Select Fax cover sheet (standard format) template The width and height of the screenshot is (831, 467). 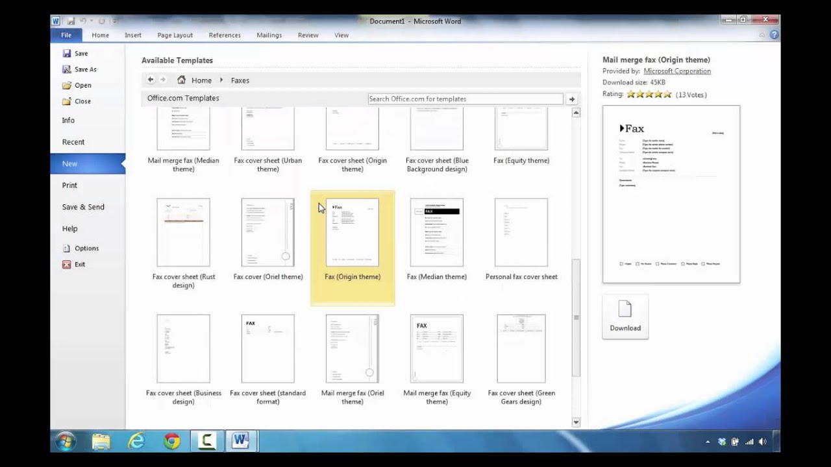point(267,361)
